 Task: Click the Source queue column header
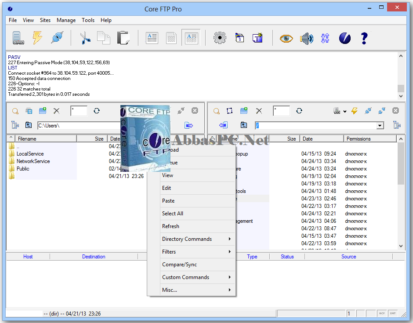pyautogui.click(x=348, y=257)
